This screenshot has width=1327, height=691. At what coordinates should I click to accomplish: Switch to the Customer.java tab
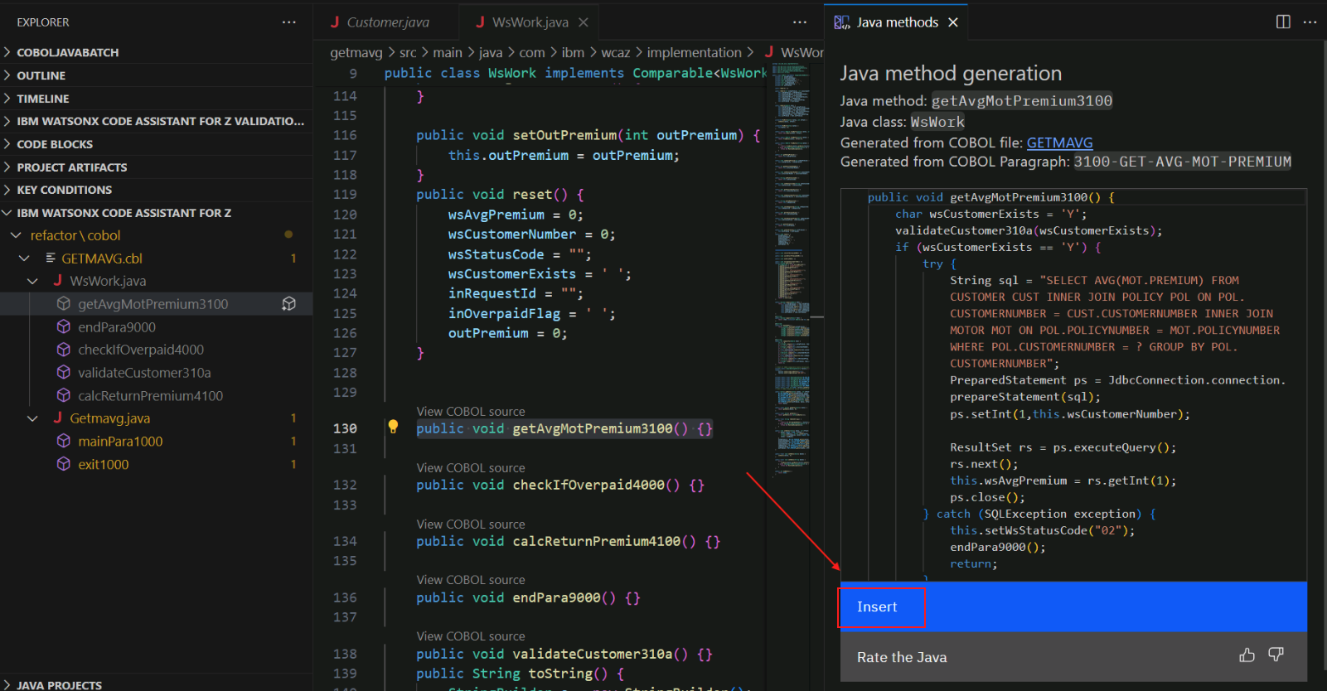pos(387,22)
